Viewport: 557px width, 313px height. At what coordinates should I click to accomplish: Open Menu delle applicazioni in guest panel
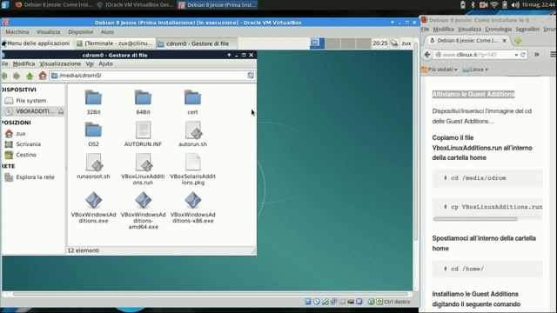(x=36, y=43)
